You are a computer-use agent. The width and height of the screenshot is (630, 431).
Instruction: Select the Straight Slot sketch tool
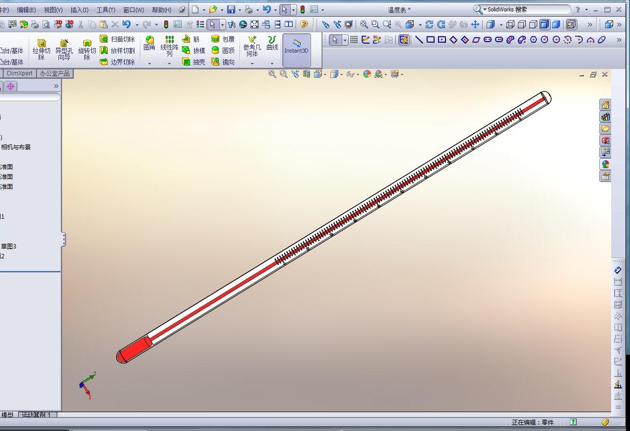488,40
